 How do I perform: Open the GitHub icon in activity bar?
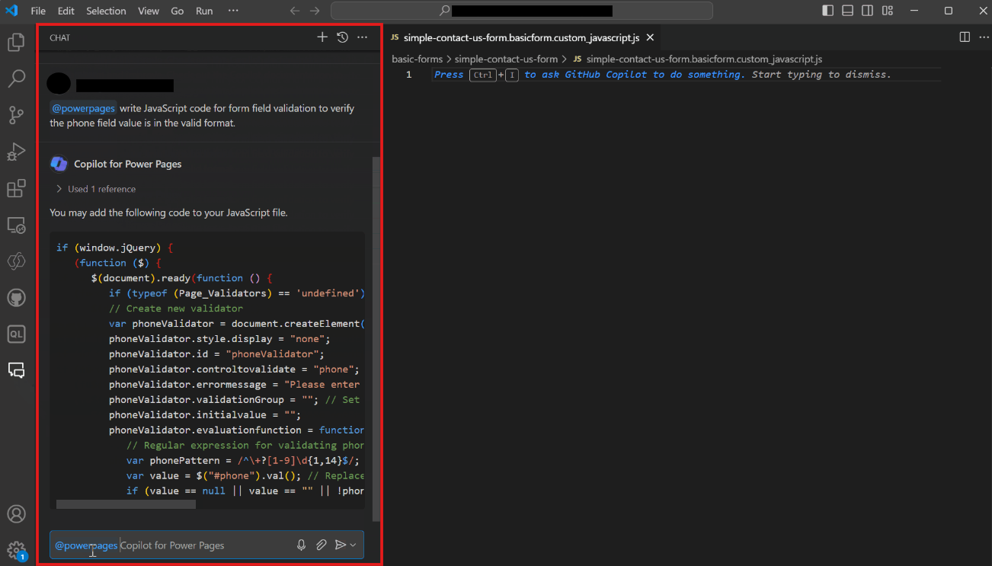16,297
